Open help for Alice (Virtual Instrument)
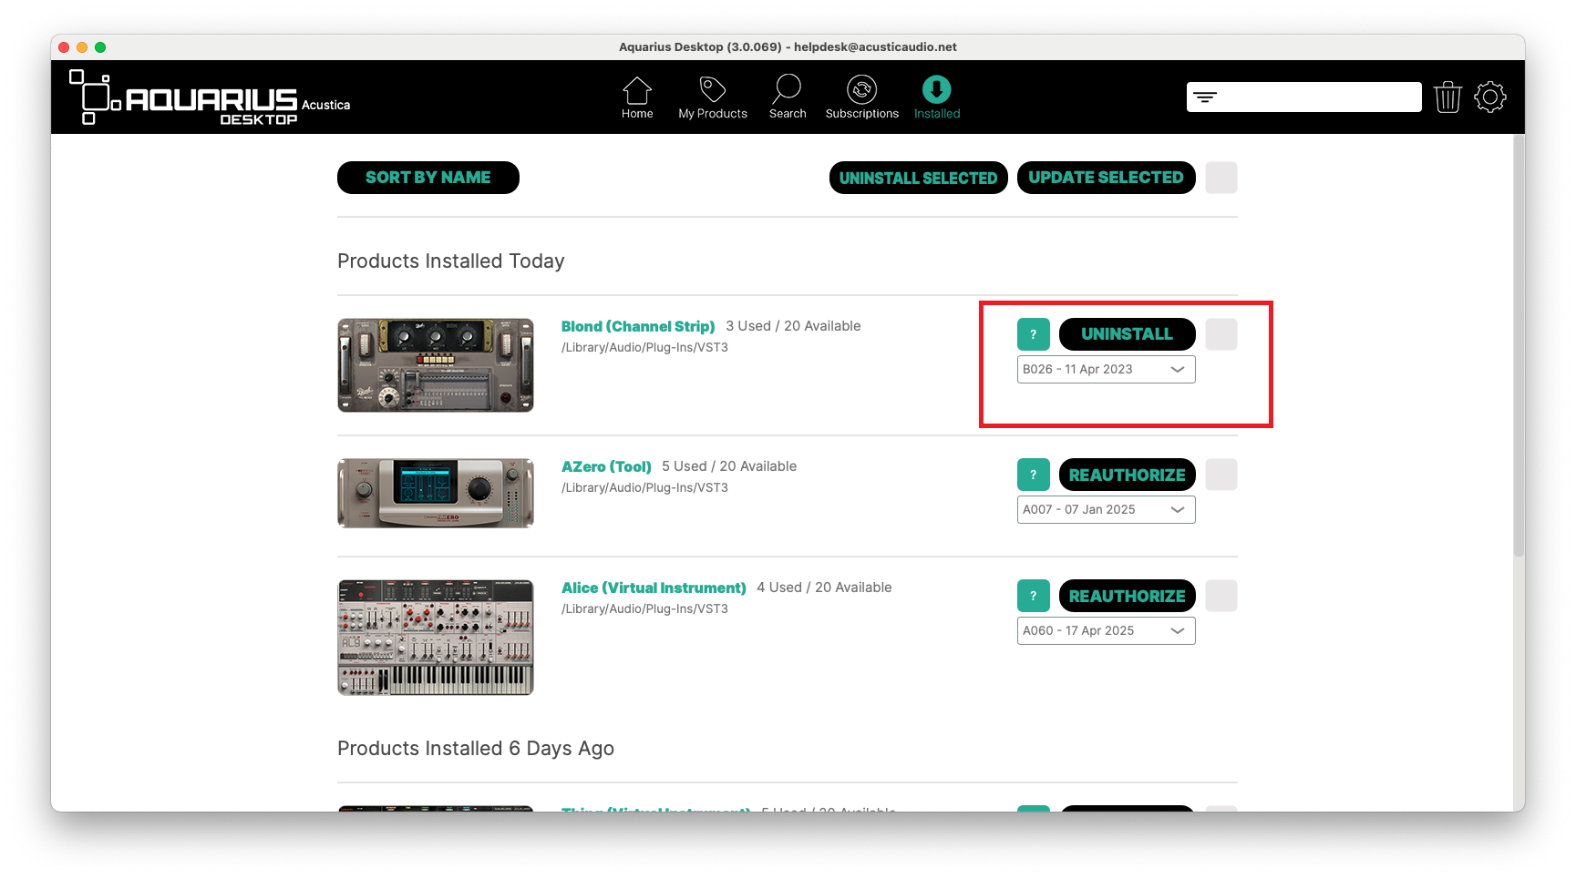1576x879 pixels. 1033,596
